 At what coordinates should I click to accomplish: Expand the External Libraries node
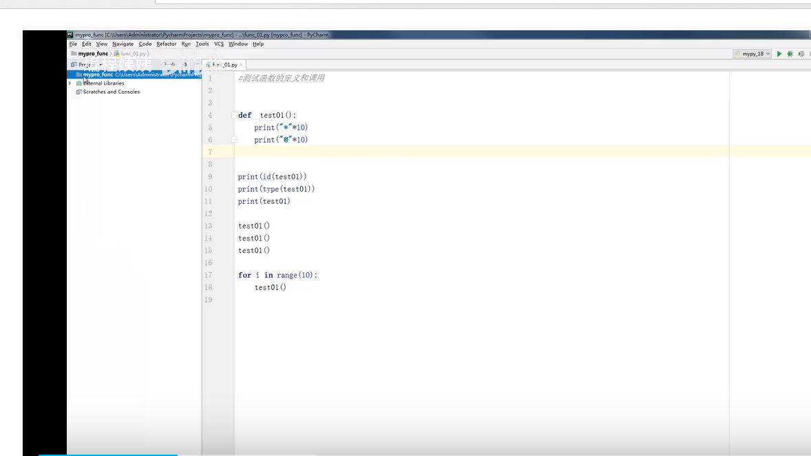[x=70, y=83]
